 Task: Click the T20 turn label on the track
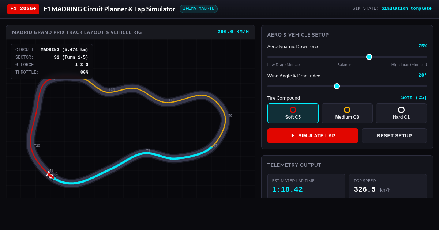37,146
